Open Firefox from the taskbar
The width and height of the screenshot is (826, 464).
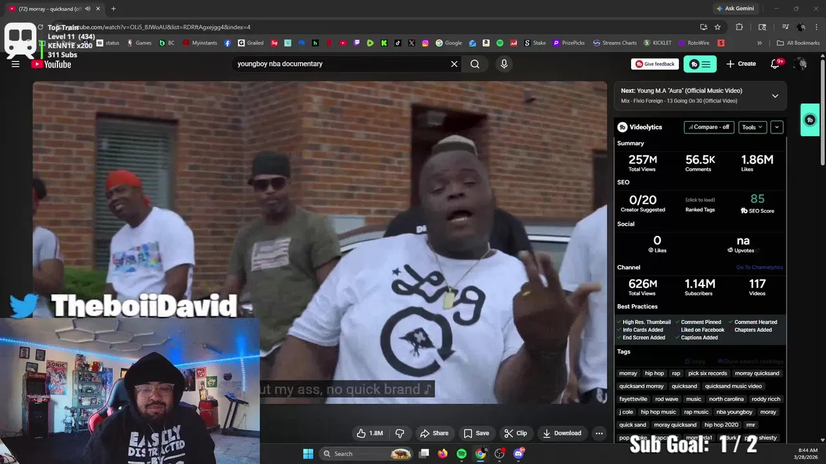(442, 454)
